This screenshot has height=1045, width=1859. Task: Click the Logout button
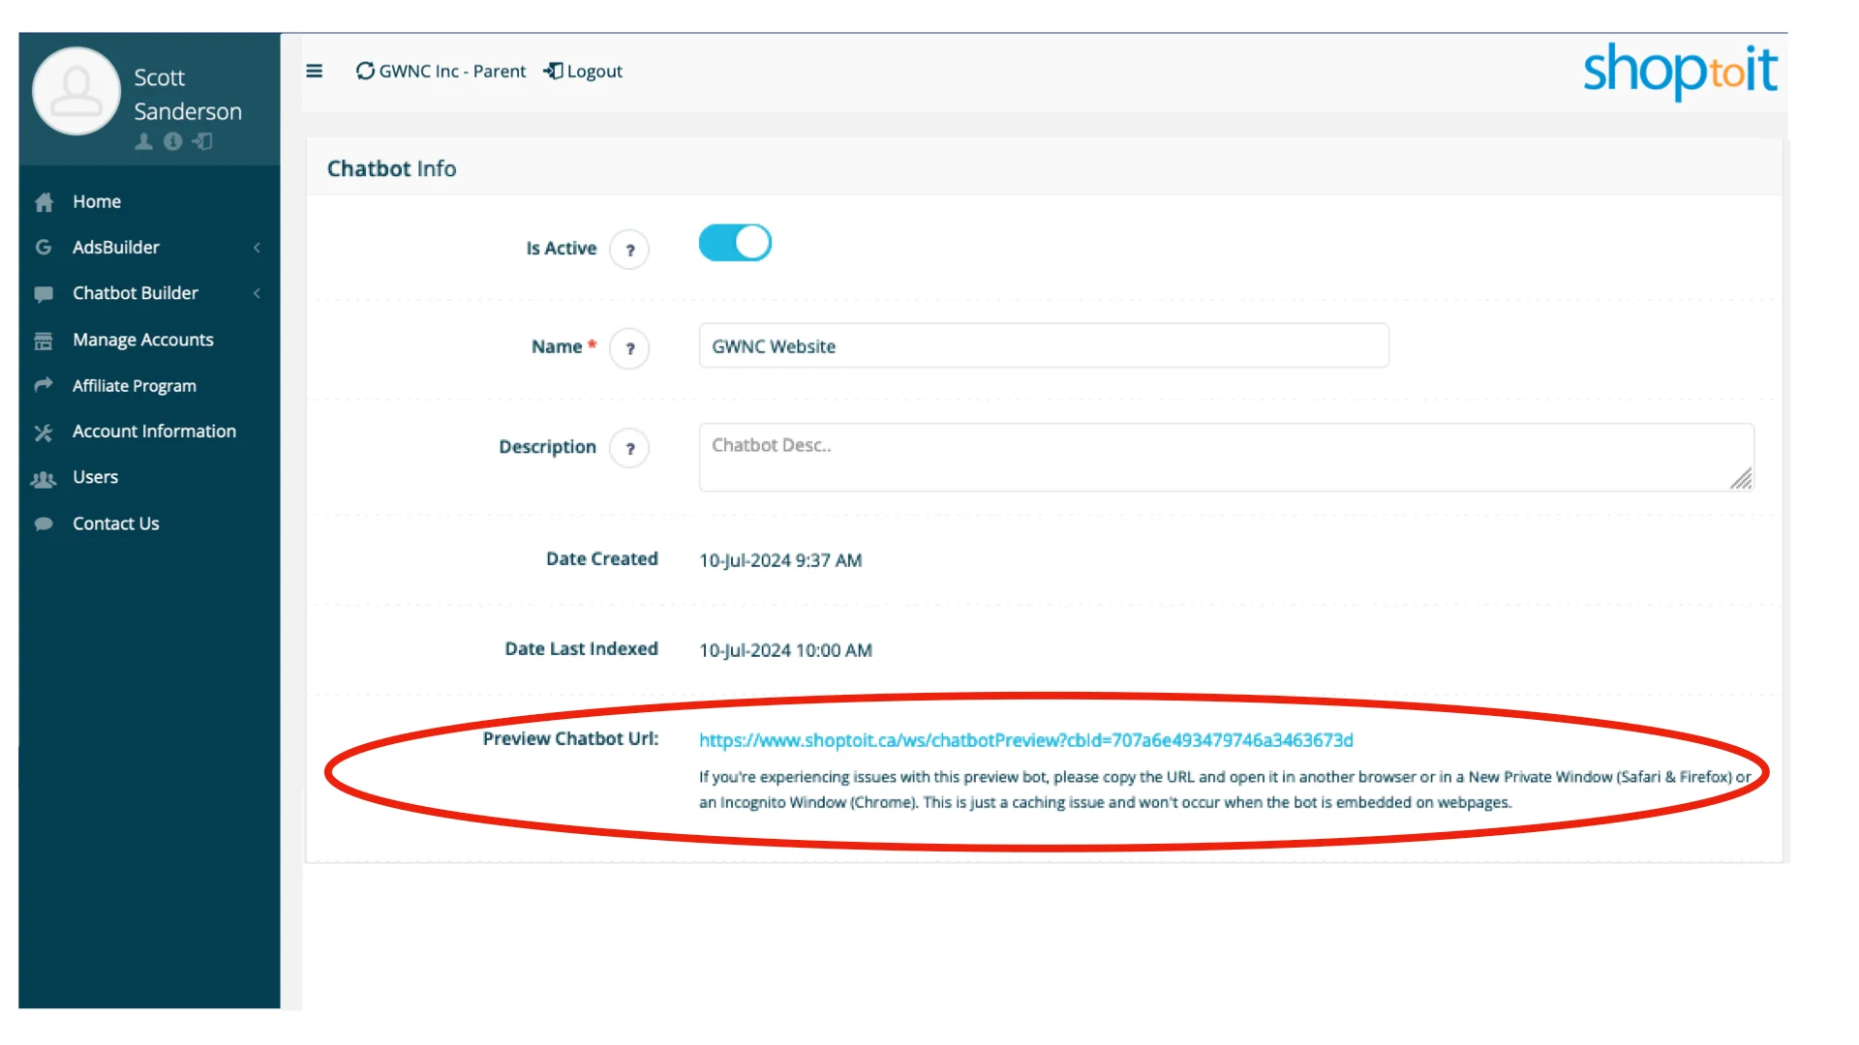coord(583,71)
